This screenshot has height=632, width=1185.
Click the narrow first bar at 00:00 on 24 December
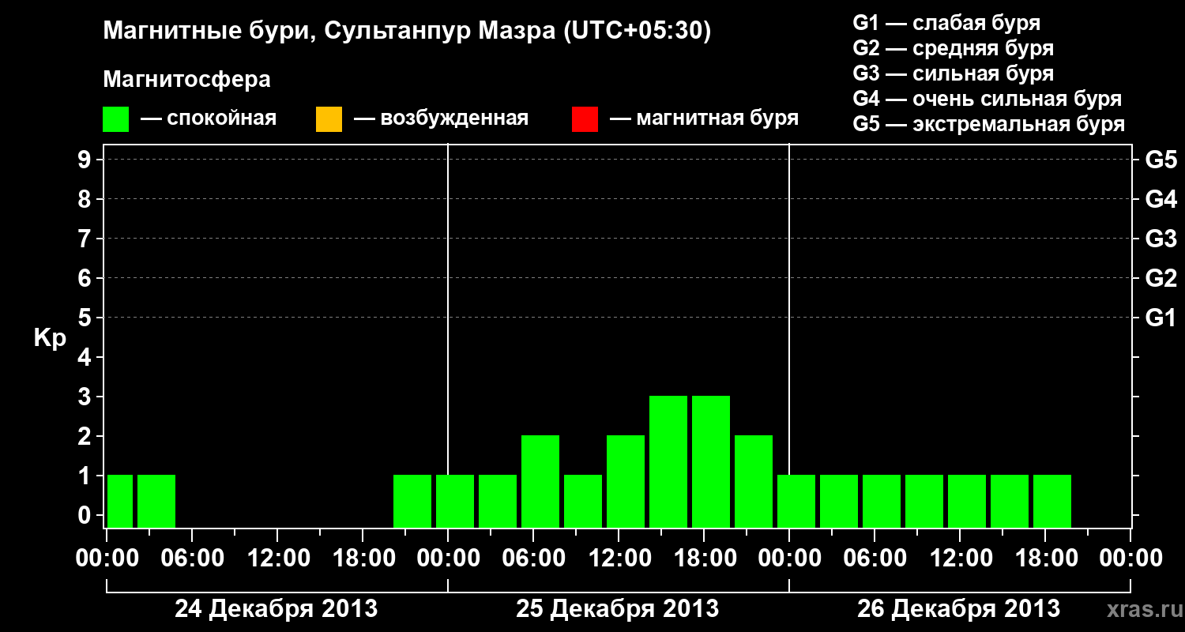(120, 501)
